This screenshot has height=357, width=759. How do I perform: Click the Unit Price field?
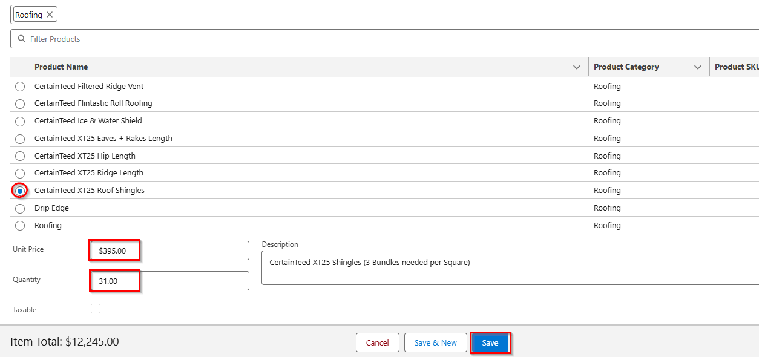click(x=169, y=251)
